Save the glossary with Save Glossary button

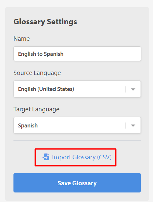pyautogui.click(x=77, y=183)
